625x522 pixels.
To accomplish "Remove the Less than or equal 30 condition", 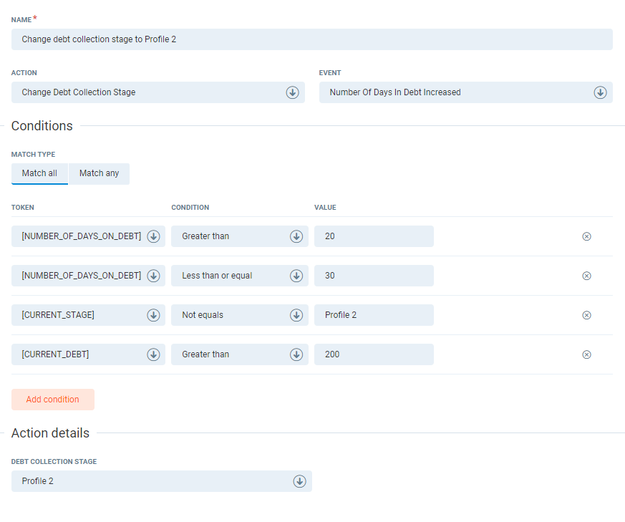I will click(586, 276).
